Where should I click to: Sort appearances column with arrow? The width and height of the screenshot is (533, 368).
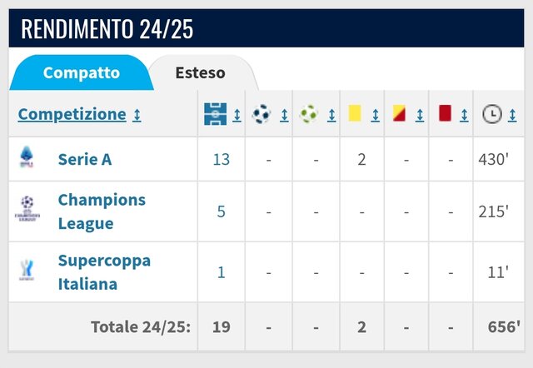click(x=237, y=116)
